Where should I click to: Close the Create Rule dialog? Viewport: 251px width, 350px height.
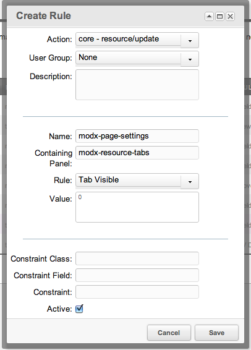tap(230, 16)
